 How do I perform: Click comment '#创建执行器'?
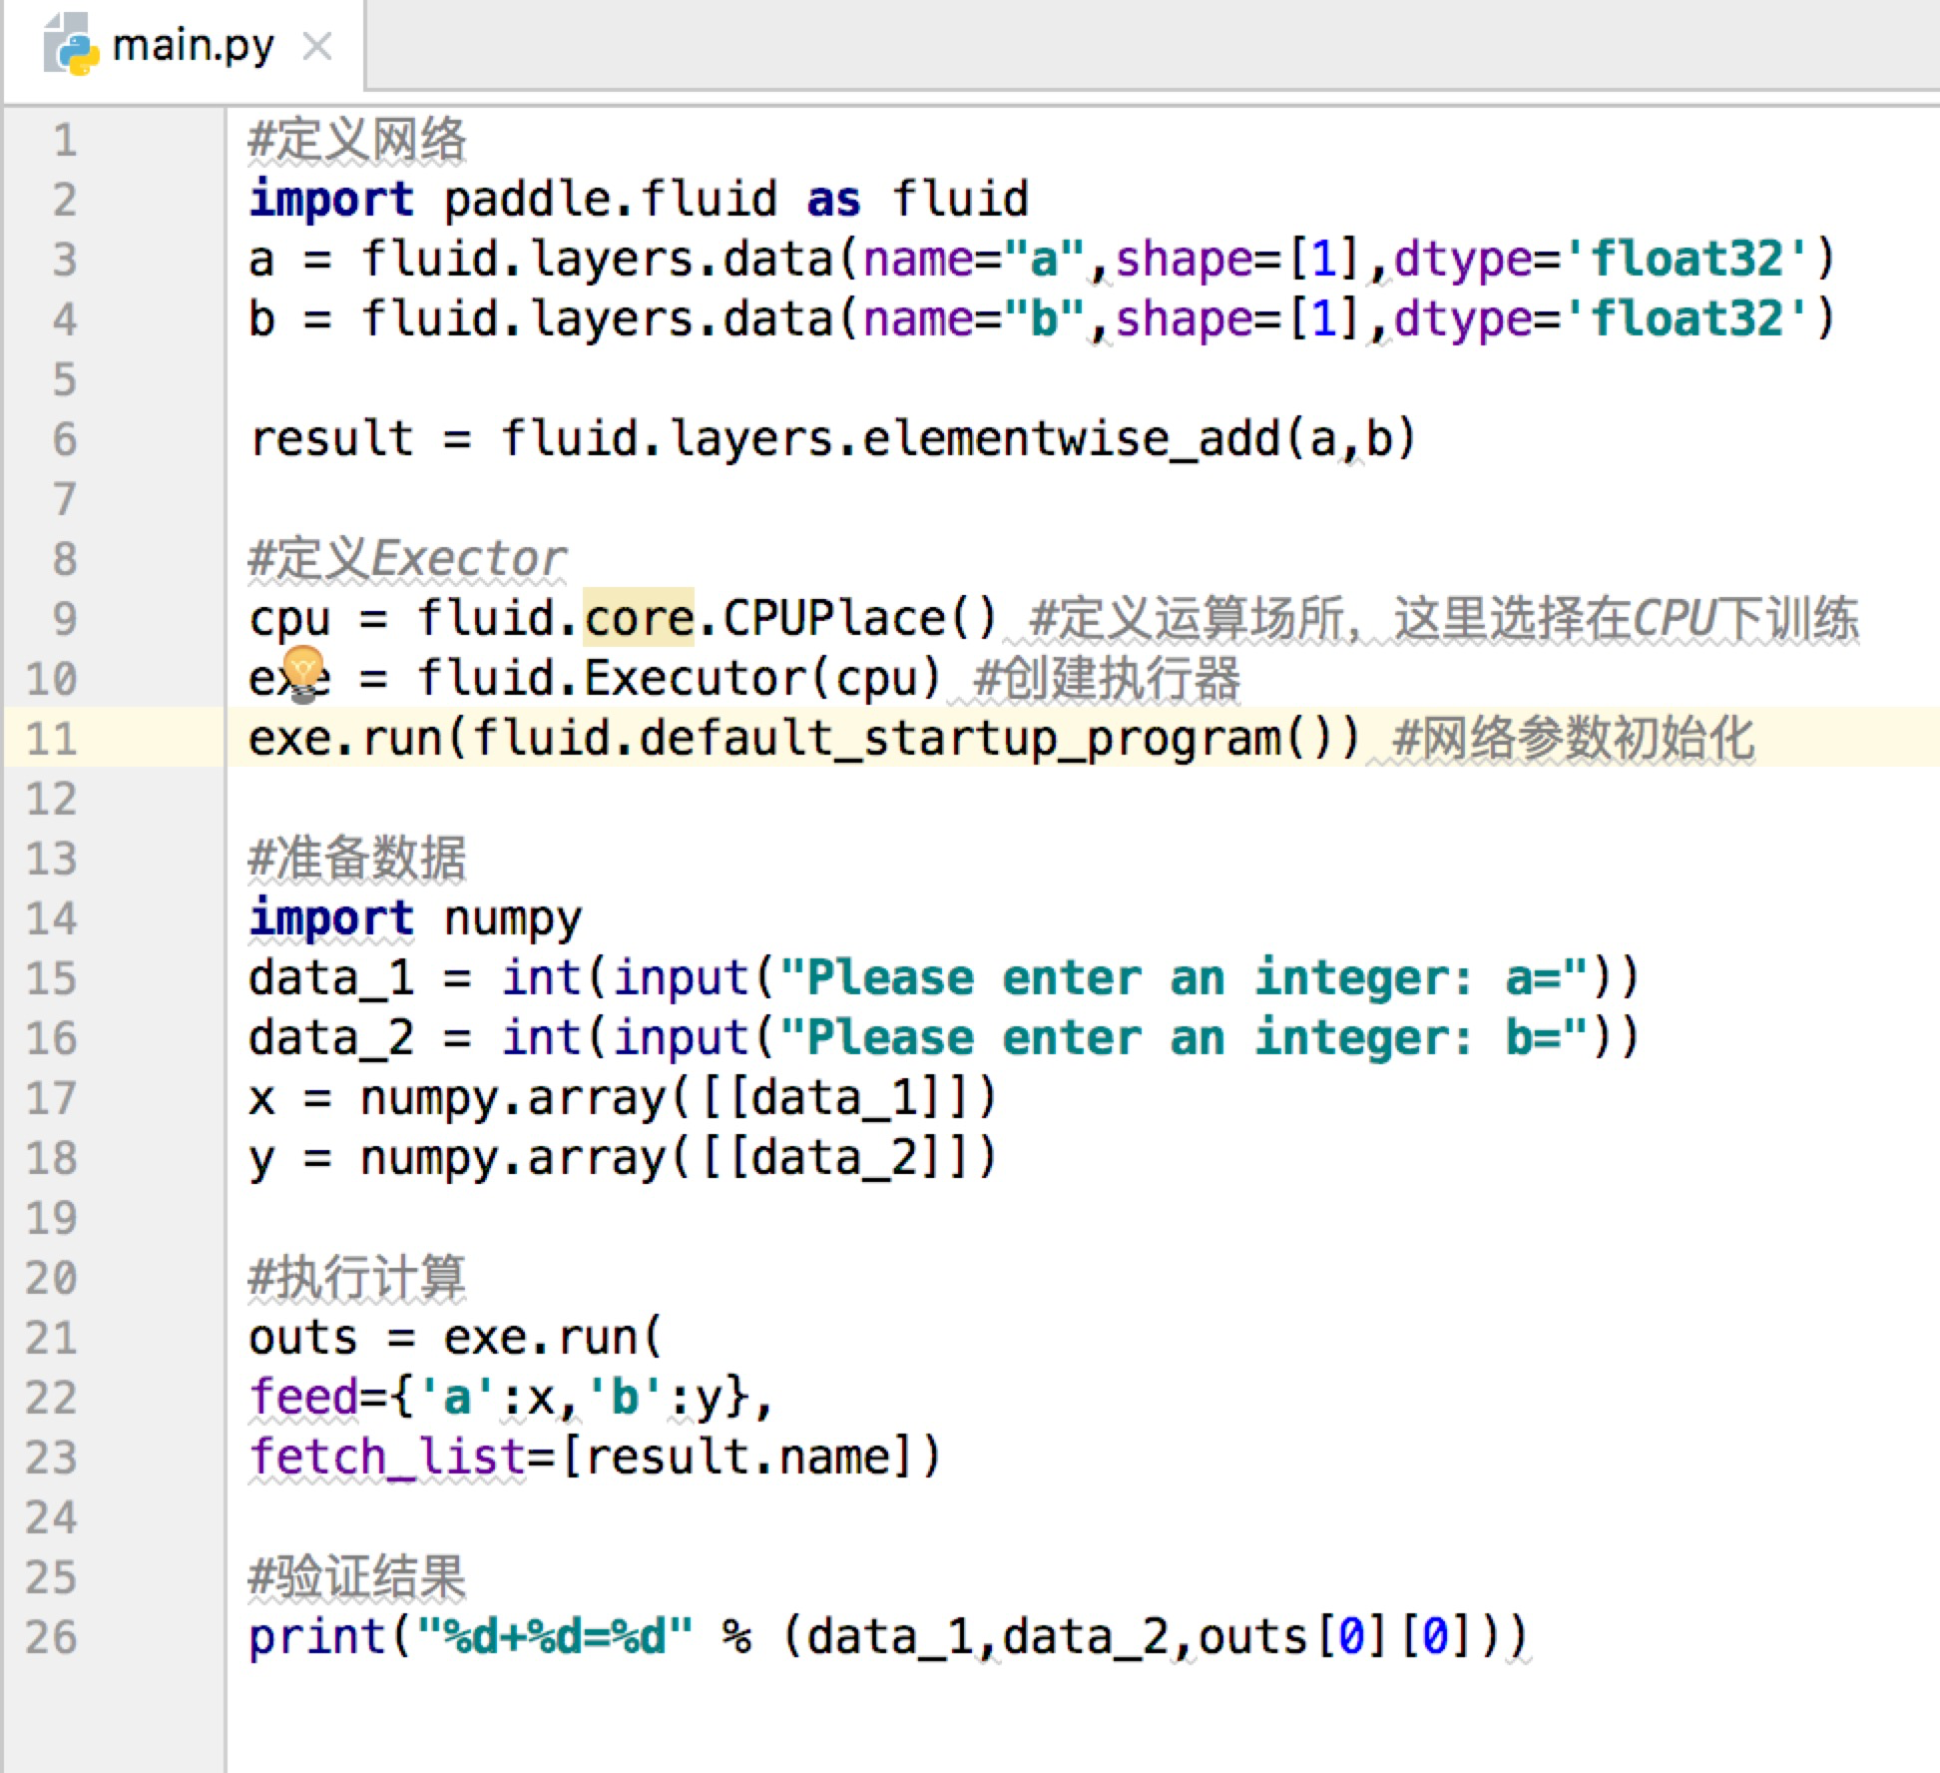(x=1107, y=679)
